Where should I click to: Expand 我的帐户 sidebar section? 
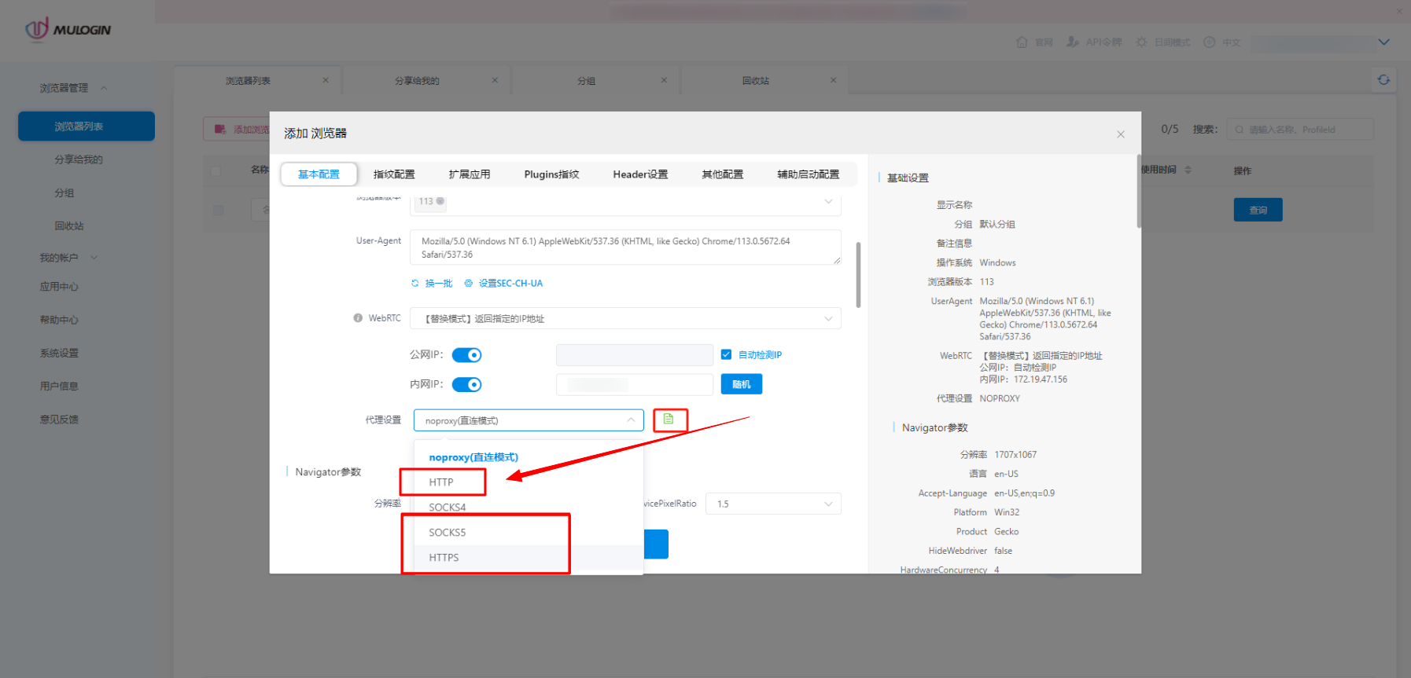68,258
